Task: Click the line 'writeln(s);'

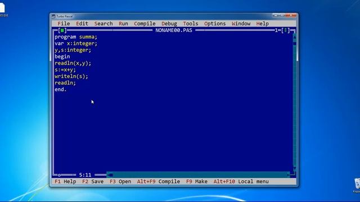Action: (x=71, y=76)
